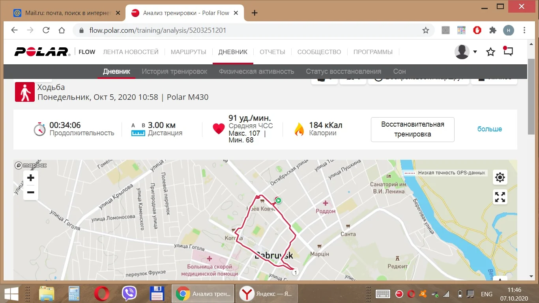Click 'Восстановительная тренировка' button
The height and width of the screenshot is (303, 539).
412,129
